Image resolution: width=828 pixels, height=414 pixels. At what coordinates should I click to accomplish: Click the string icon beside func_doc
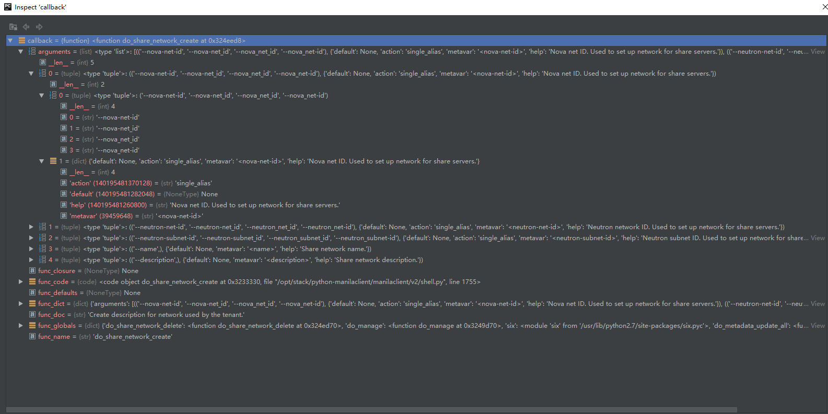(x=32, y=314)
